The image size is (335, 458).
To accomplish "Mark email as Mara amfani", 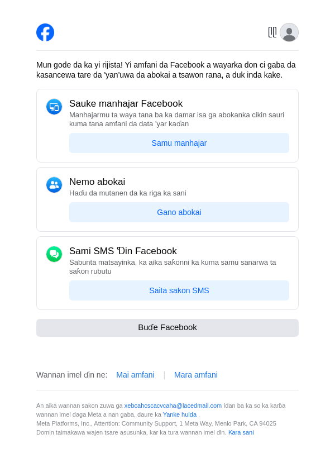I will [x=196, y=375].
